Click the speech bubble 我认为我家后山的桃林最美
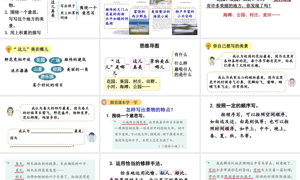 (x=246, y=82)
